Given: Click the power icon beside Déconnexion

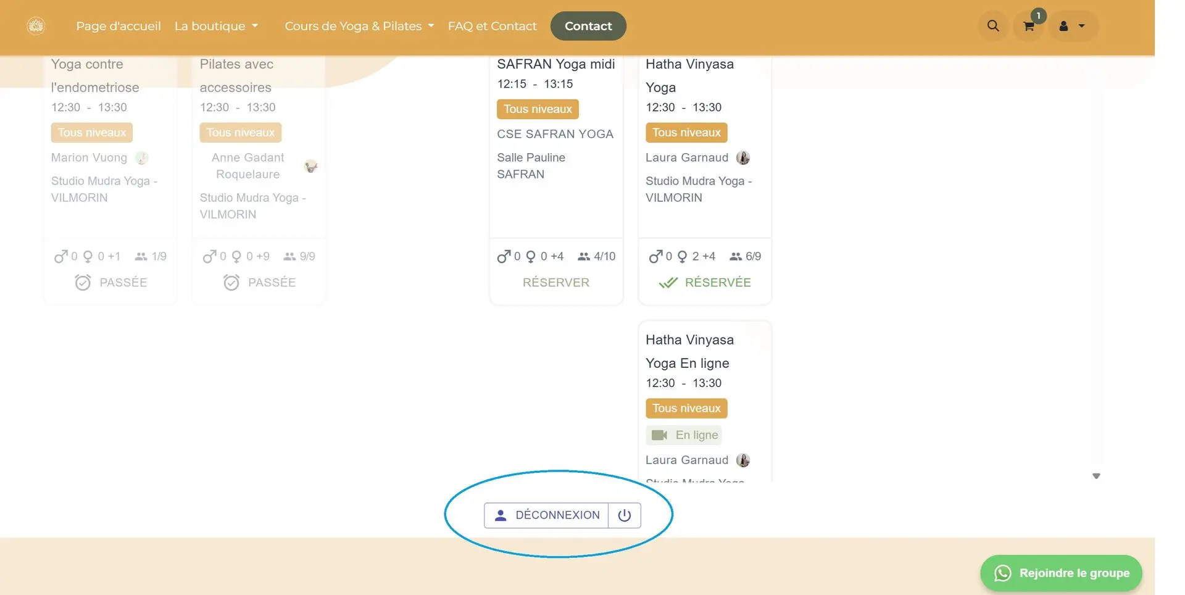Looking at the screenshot, I should tap(625, 515).
